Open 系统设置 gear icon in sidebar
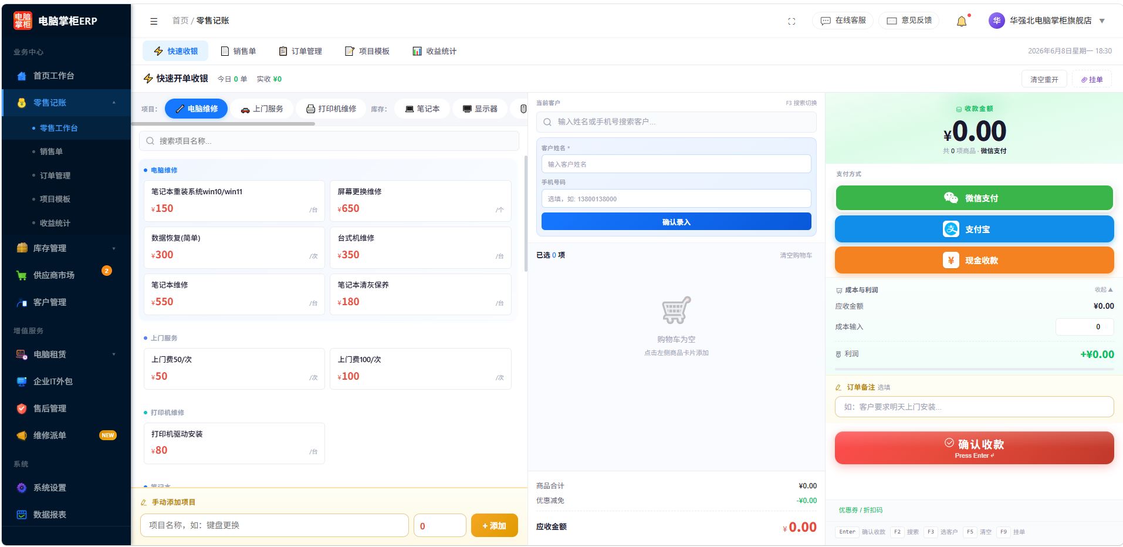This screenshot has height=547, width=1123. coord(22,488)
